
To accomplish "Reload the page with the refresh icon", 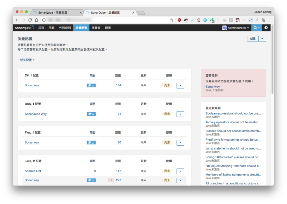I will click(30, 20).
